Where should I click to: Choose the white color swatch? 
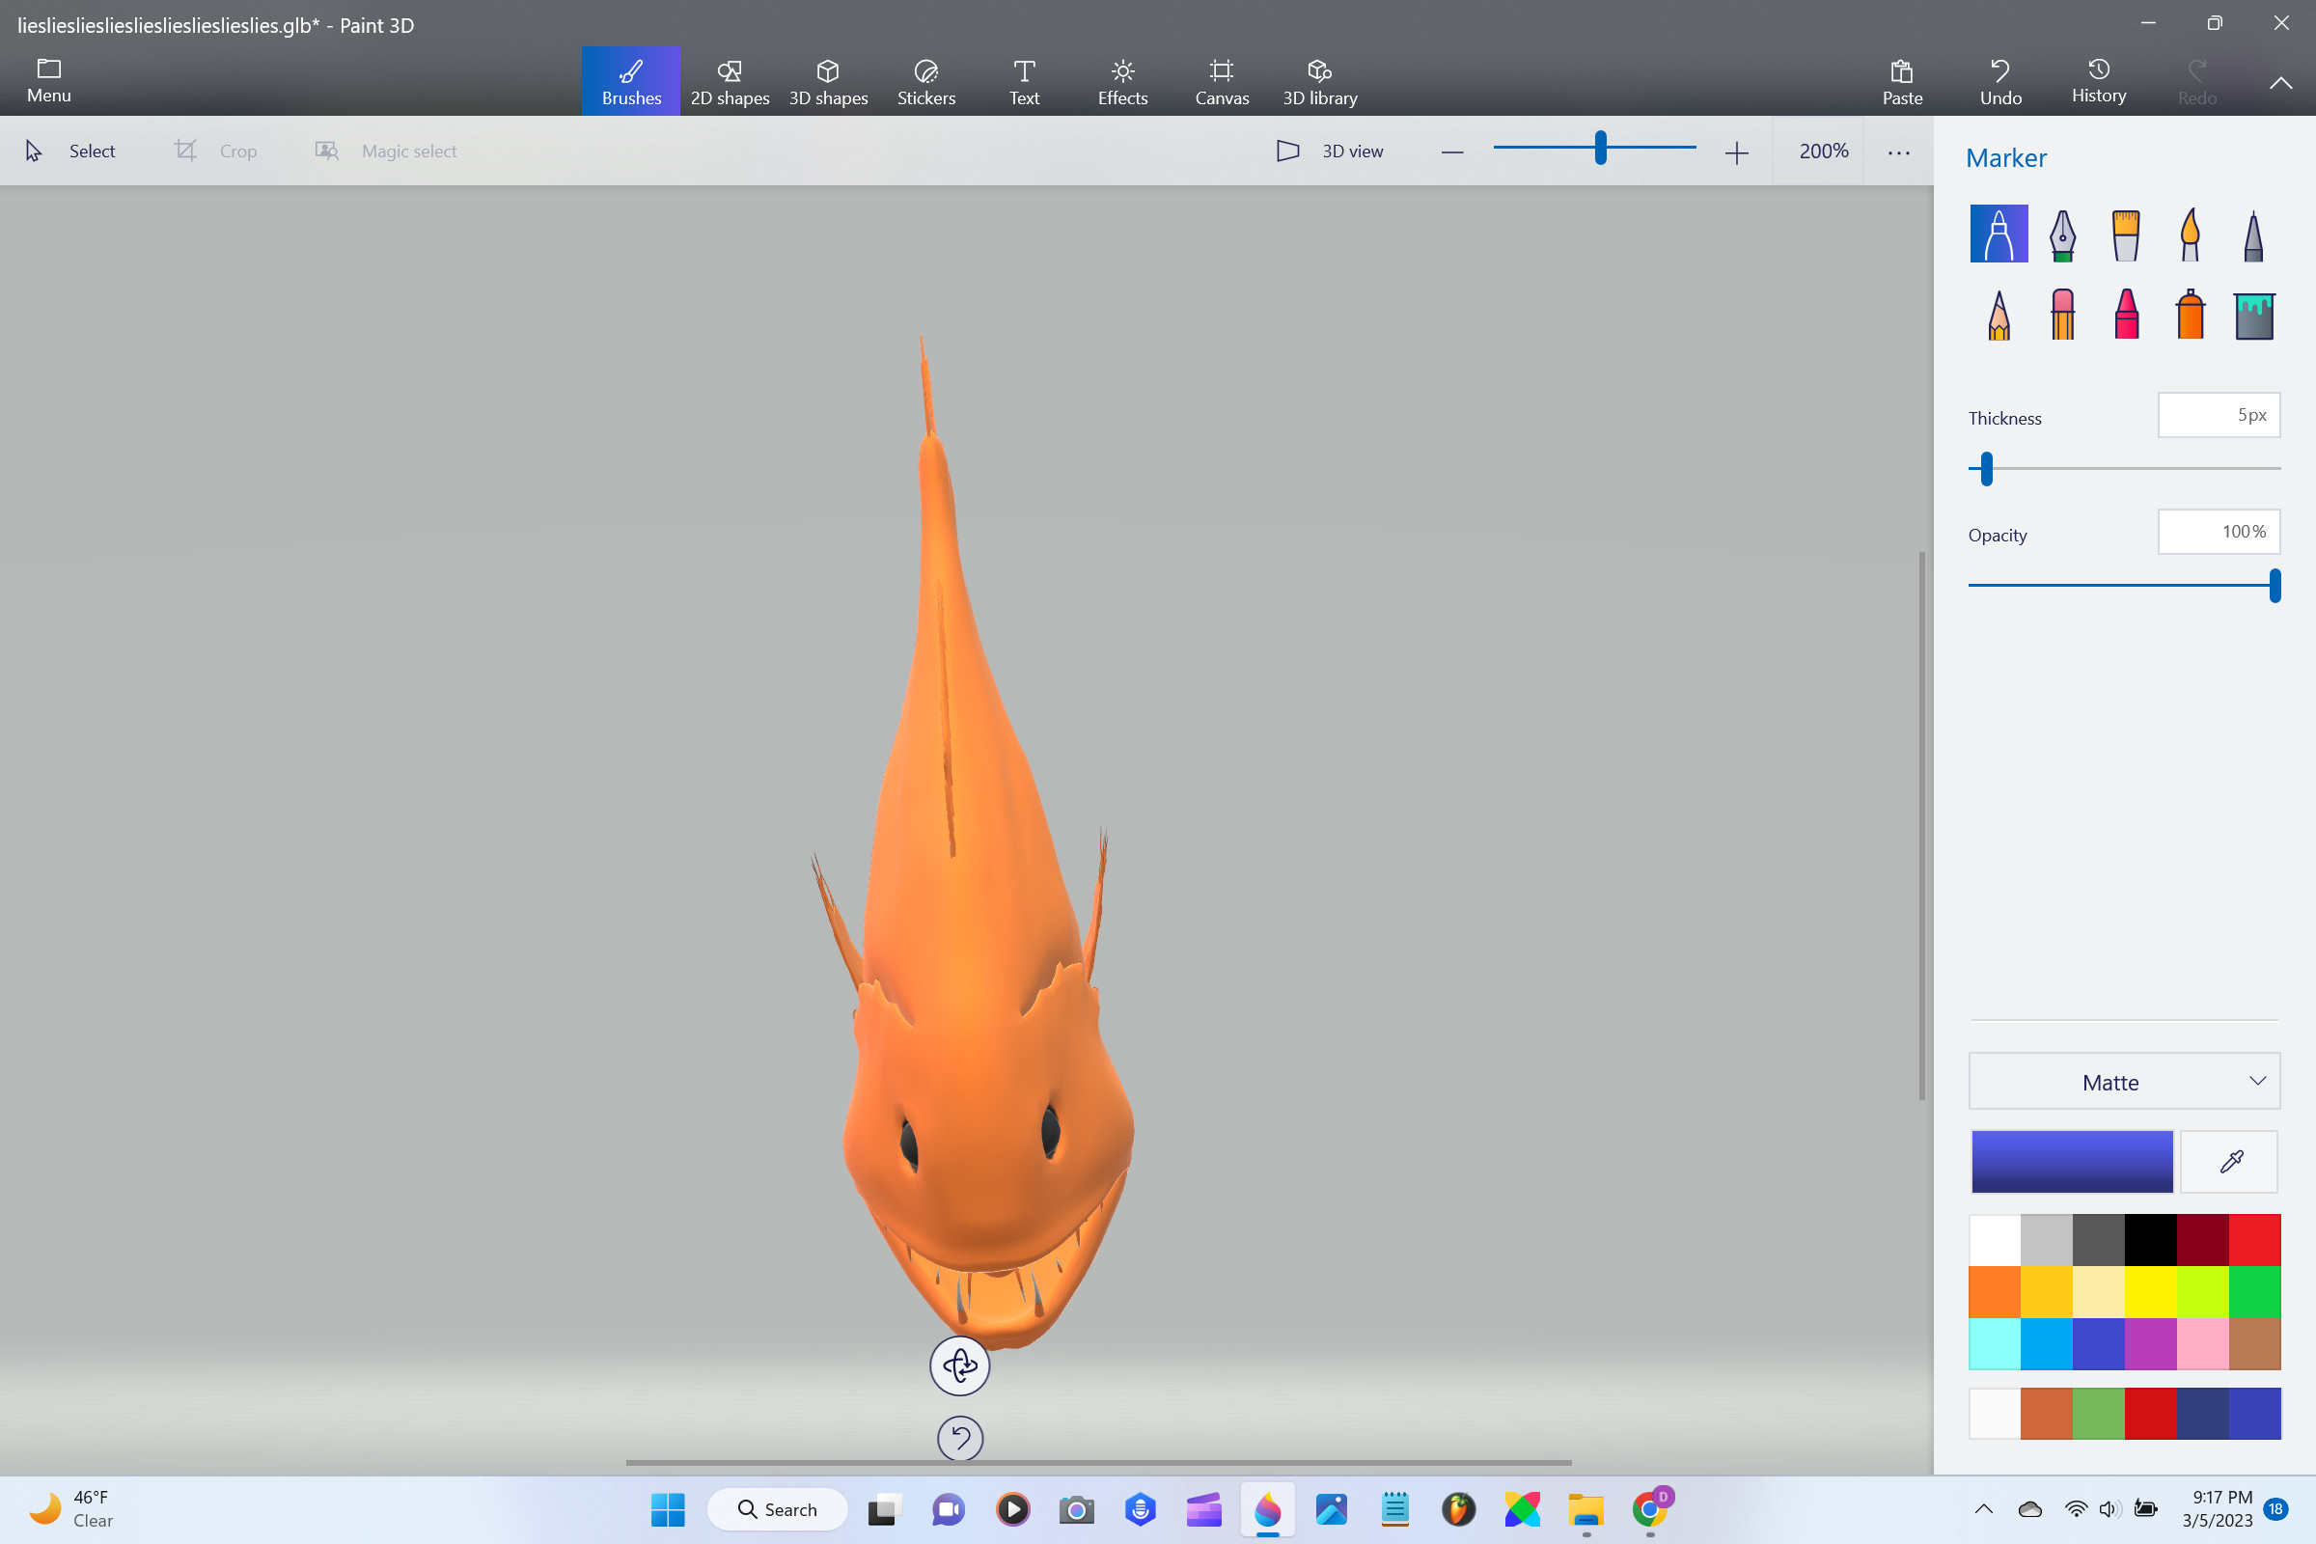(1995, 1240)
